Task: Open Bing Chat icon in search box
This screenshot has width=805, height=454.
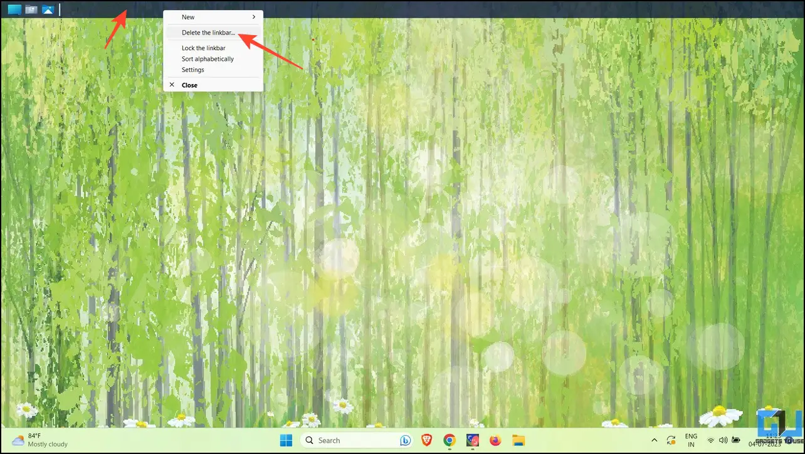Action: [x=406, y=440]
